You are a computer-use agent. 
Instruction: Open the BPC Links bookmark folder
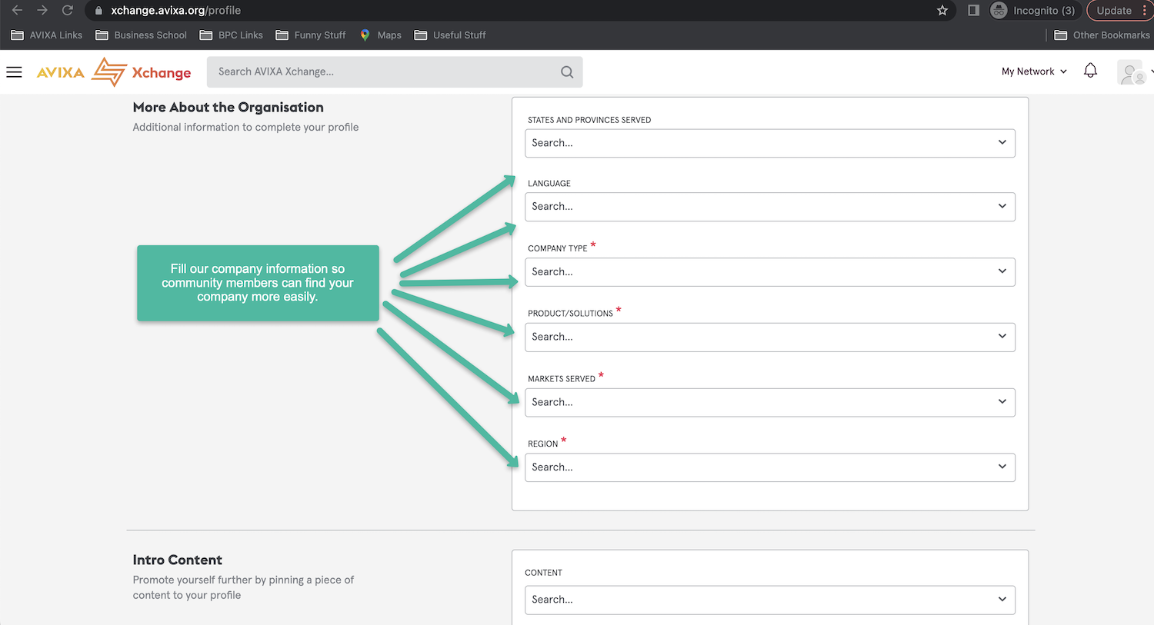coord(232,35)
